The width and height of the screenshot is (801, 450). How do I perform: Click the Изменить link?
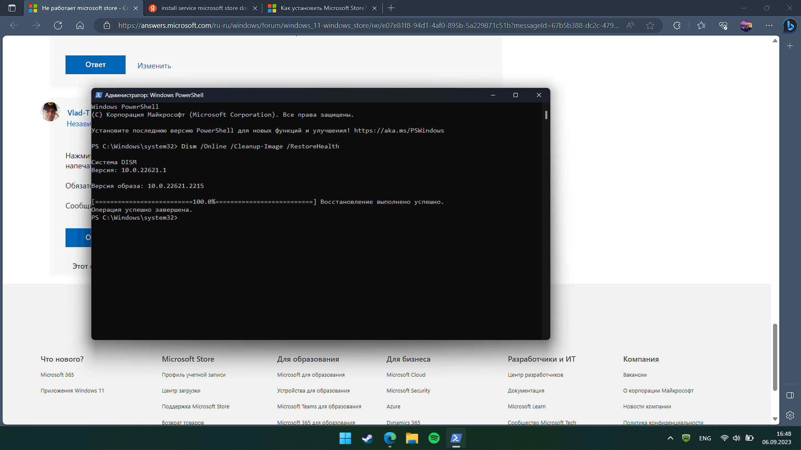tap(154, 66)
